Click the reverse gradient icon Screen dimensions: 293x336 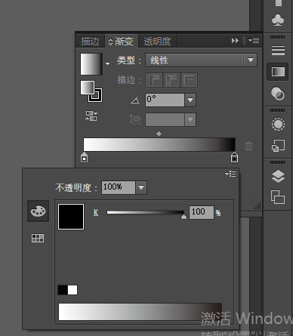tap(91, 116)
